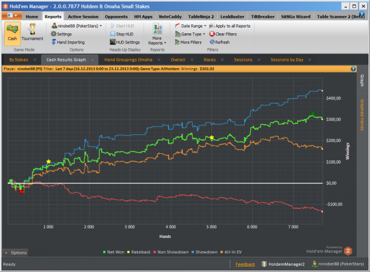Open ninobel88 (PokerStars) player dropdown

(77, 26)
